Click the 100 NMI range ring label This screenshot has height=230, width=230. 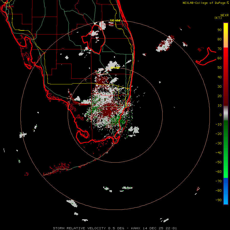(x=115, y=20)
